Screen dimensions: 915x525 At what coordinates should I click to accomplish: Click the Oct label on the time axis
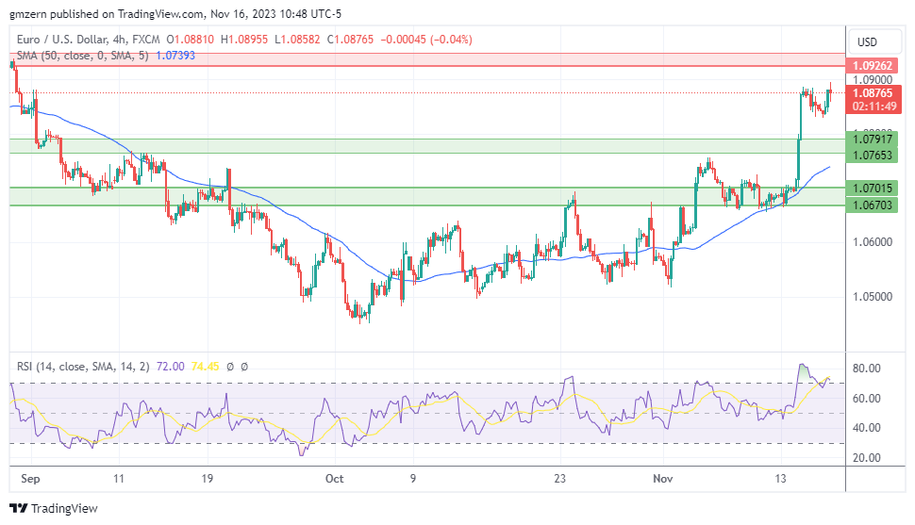pyautogui.click(x=333, y=478)
